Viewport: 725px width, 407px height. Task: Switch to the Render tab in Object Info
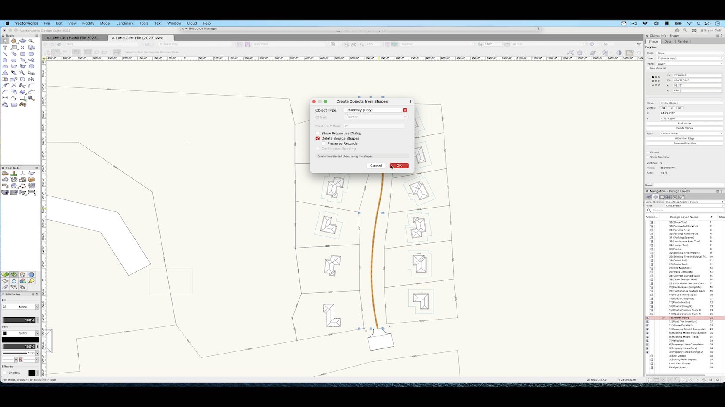click(x=683, y=41)
